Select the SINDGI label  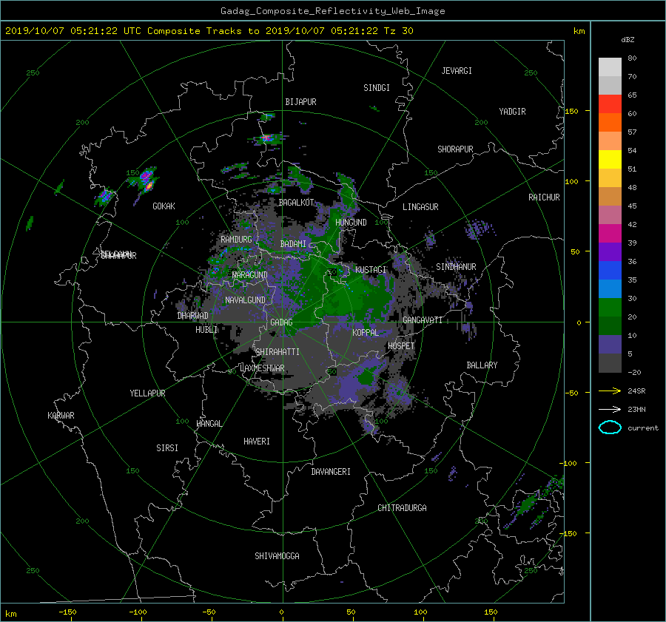tap(377, 88)
